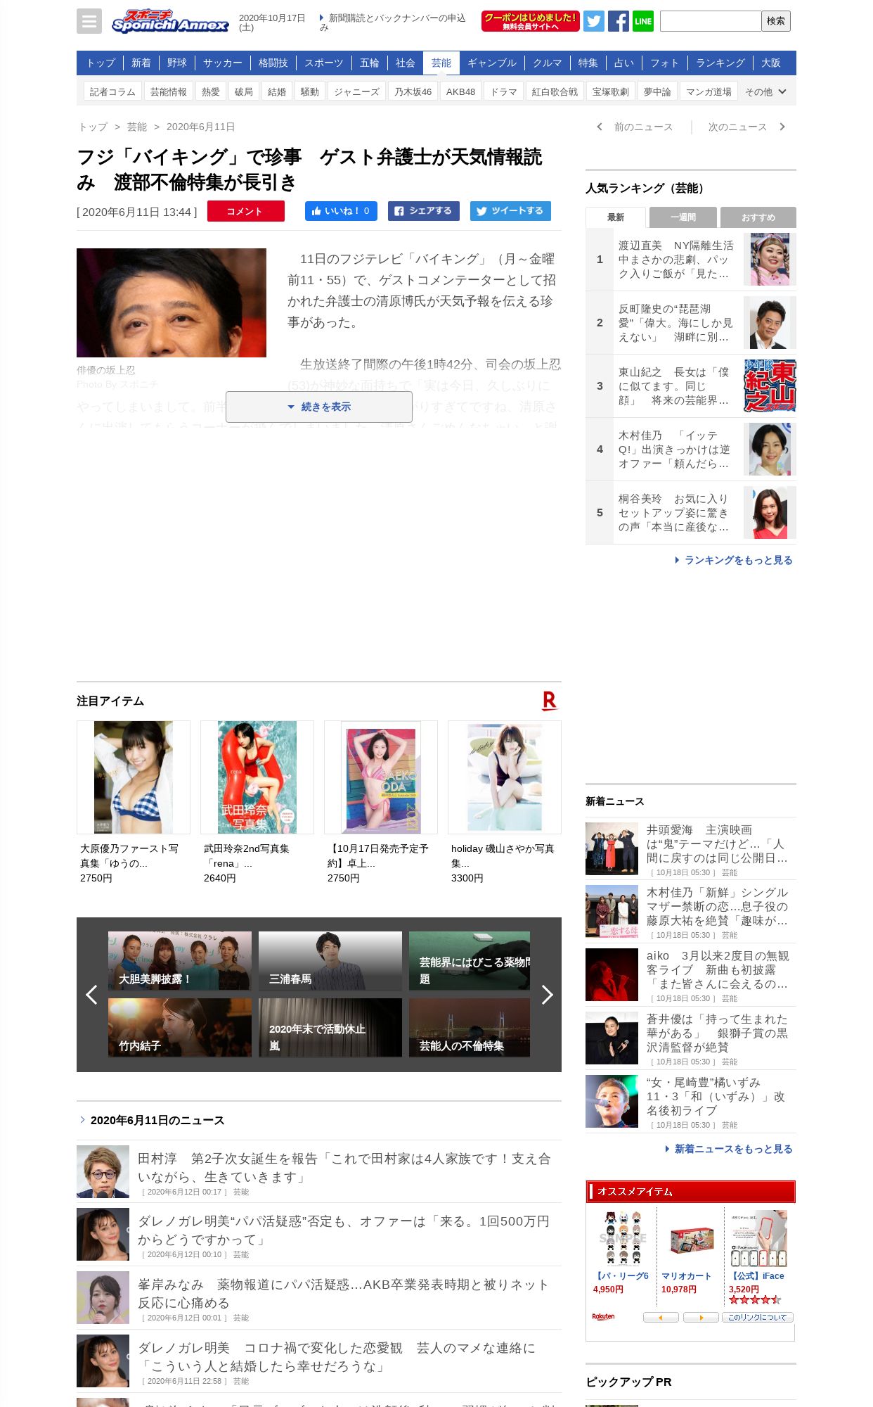
Task: Open the トップ navigation tab
Action: (x=101, y=63)
